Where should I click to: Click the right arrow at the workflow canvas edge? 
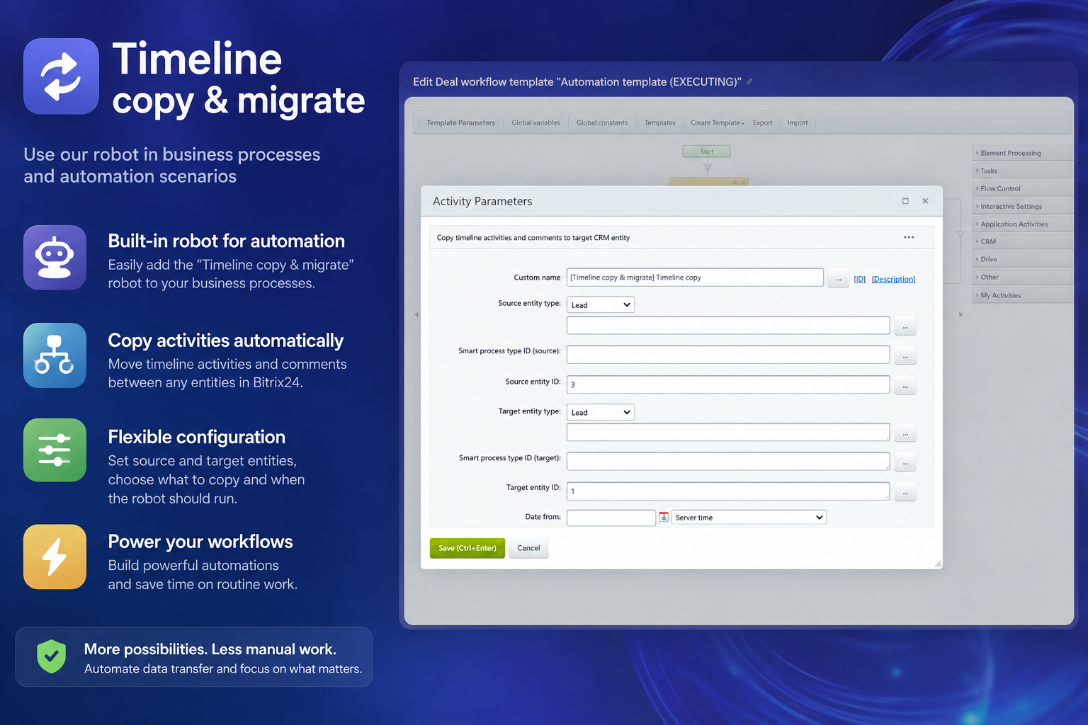(960, 314)
